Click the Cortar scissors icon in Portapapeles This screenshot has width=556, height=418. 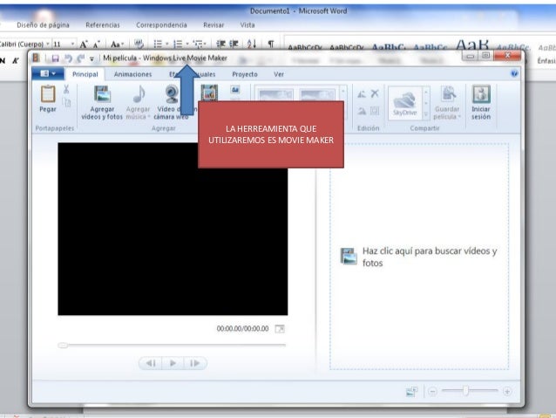[x=66, y=89]
